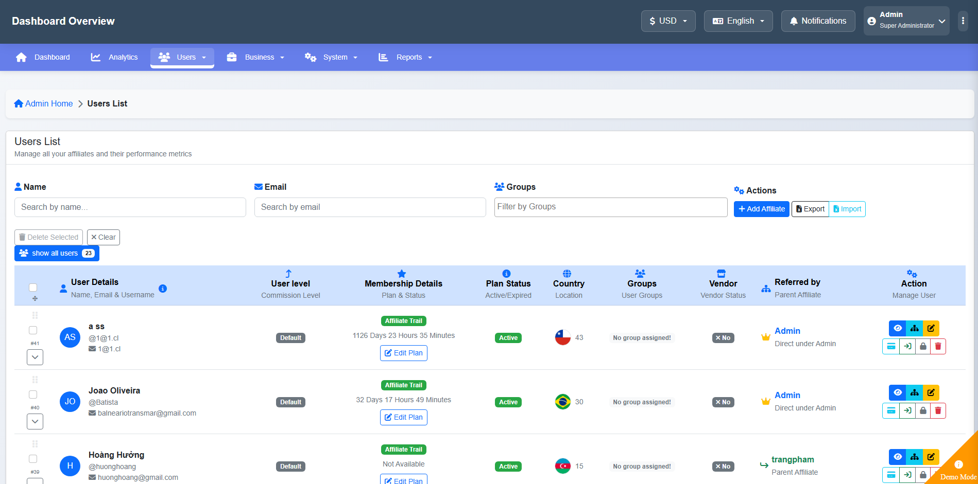Focus the Search by email field
The width and height of the screenshot is (978, 484).
point(370,207)
